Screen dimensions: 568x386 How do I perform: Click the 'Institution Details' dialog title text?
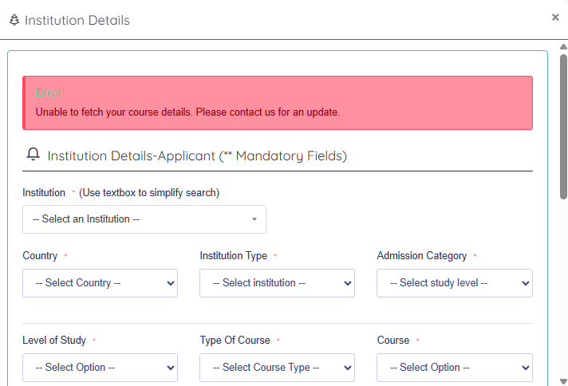click(77, 20)
